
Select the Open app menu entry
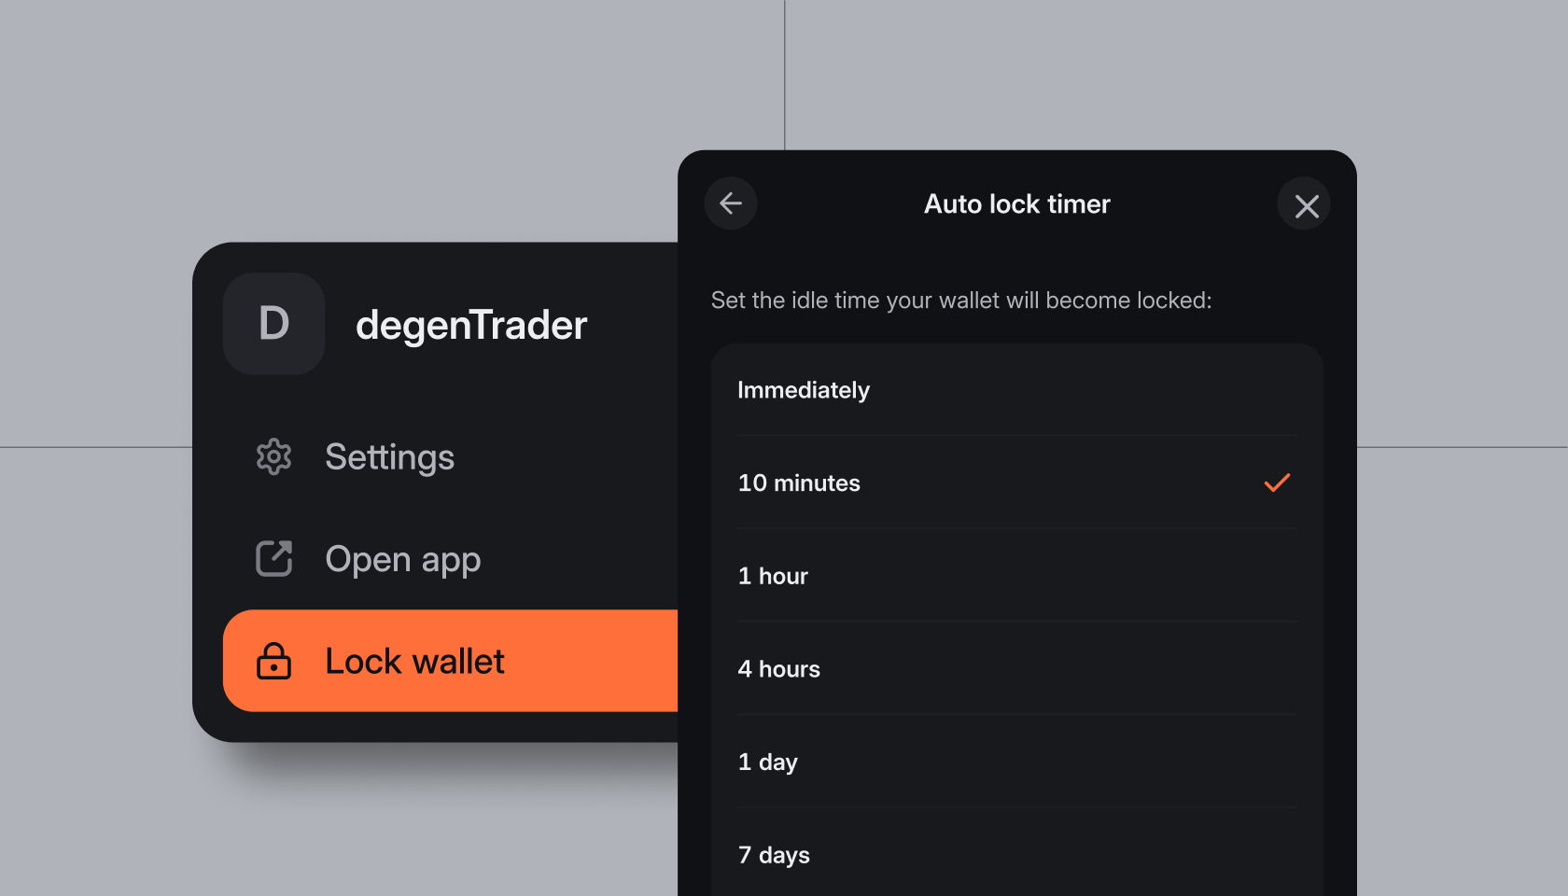(402, 559)
